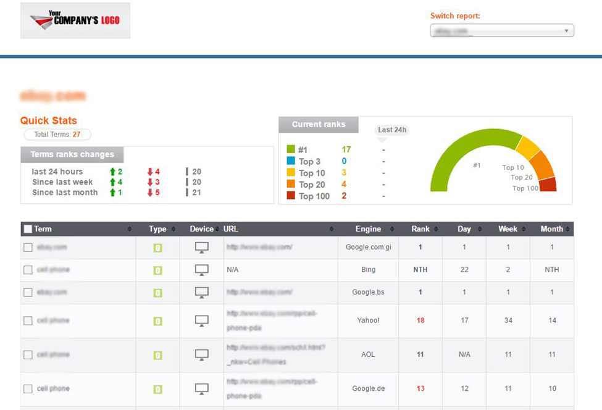Open the URL link in the Google.de row
The height and width of the screenshot is (410, 602).
point(272,389)
